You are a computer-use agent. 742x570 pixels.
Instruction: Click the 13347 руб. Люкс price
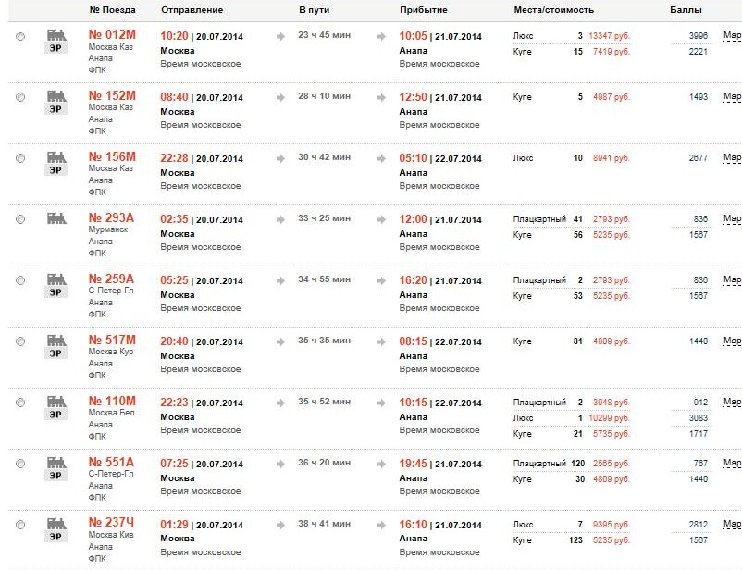point(608,35)
